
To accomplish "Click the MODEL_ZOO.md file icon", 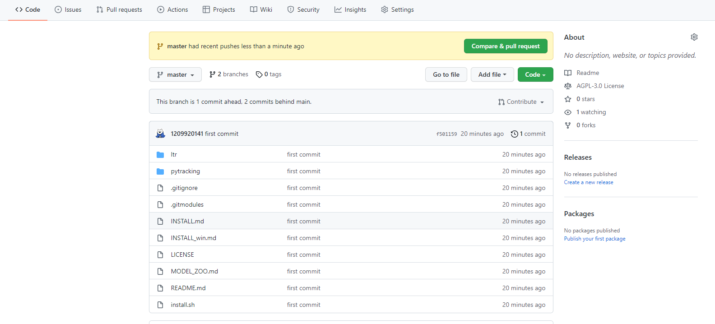I will click(160, 271).
